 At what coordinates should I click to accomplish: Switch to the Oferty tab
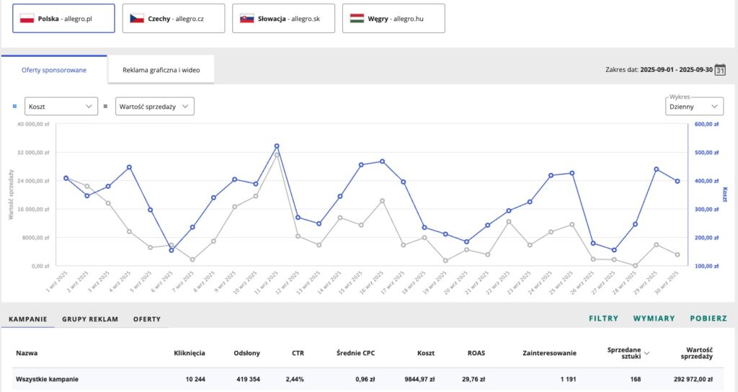(147, 318)
